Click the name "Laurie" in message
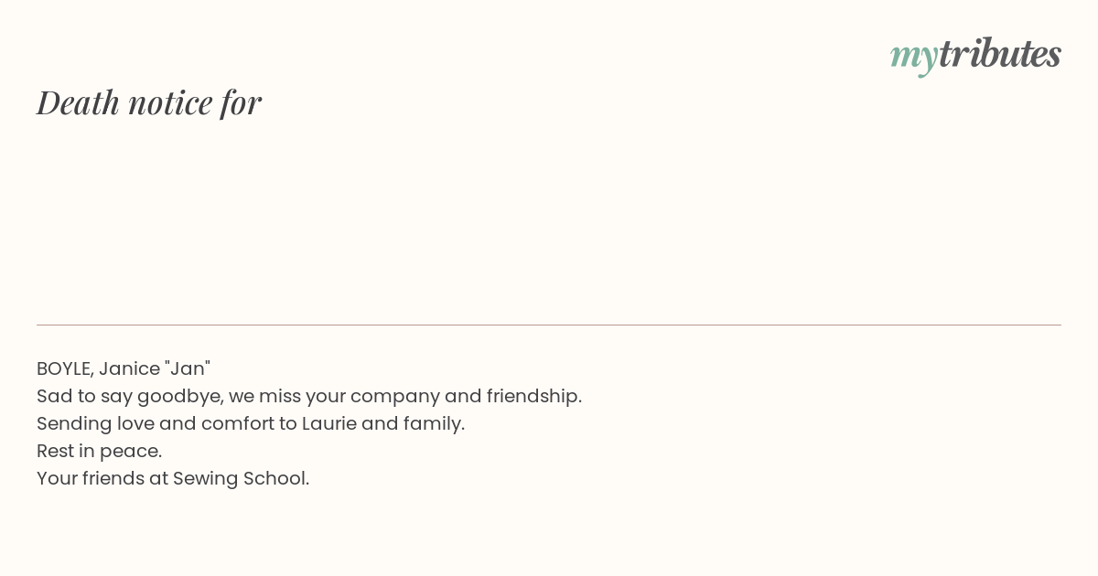 click(328, 423)
